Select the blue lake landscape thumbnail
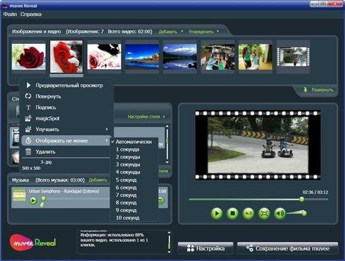This screenshot has width=345, height=261. pyautogui.click(x=142, y=56)
